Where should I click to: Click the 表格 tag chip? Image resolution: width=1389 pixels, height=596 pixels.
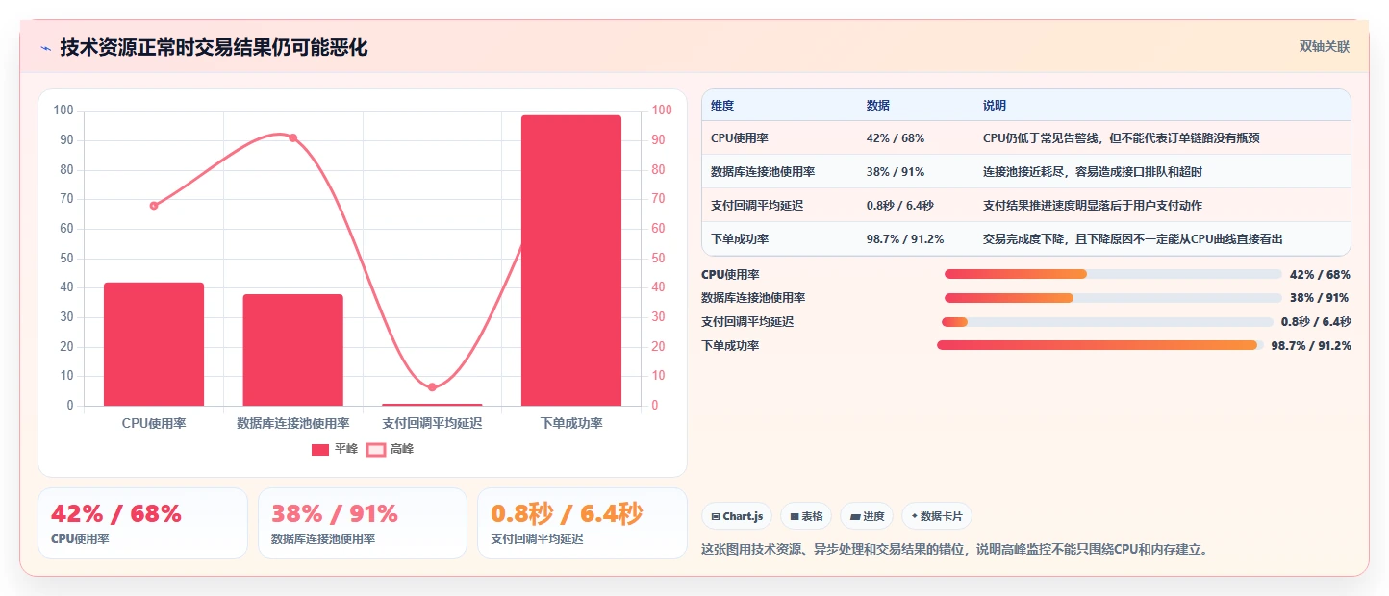[x=806, y=516]
